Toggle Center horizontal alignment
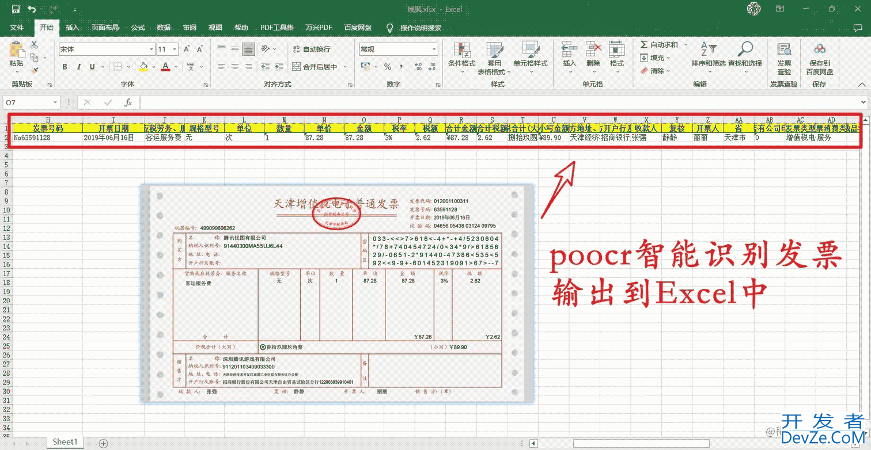 click(234, 67)
